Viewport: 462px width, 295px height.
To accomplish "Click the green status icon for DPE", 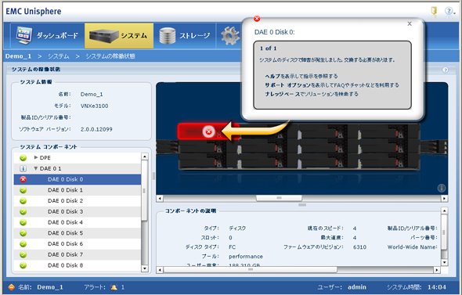I will 23,158.
